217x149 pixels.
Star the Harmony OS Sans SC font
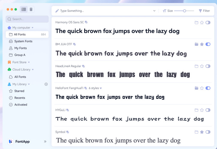(x=202, y=22)
